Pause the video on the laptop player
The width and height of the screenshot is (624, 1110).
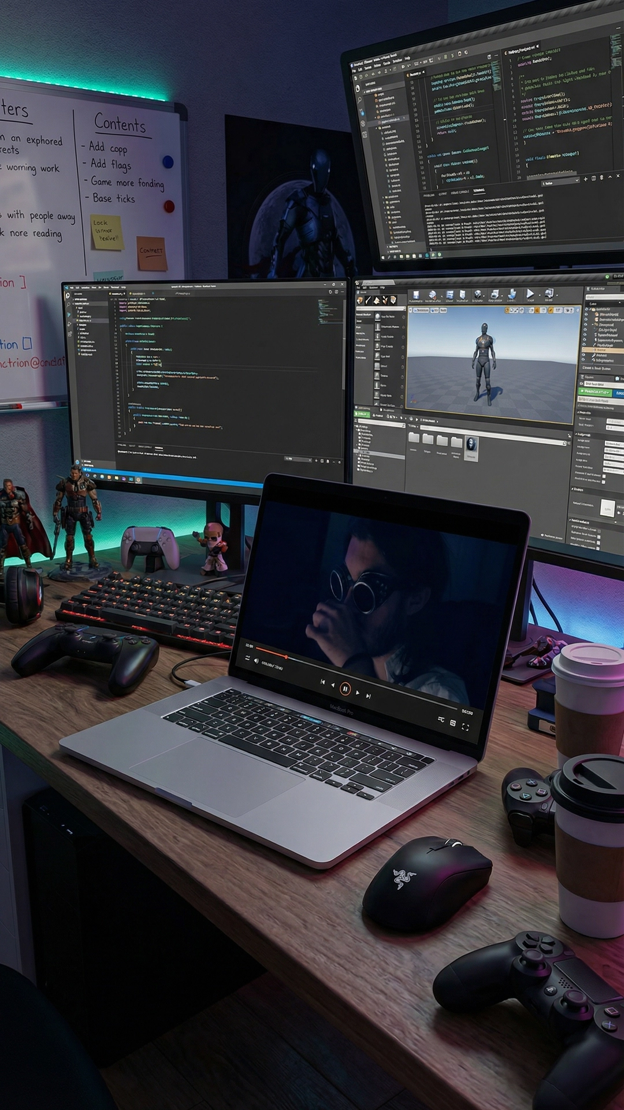pyautogui.click(x=345, y=688)
